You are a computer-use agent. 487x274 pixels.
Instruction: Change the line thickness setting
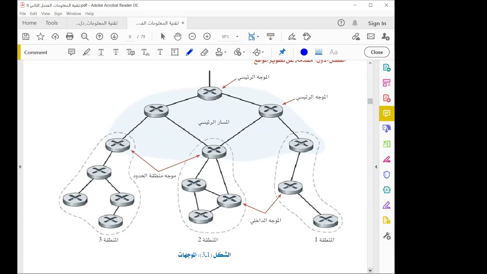319,52
